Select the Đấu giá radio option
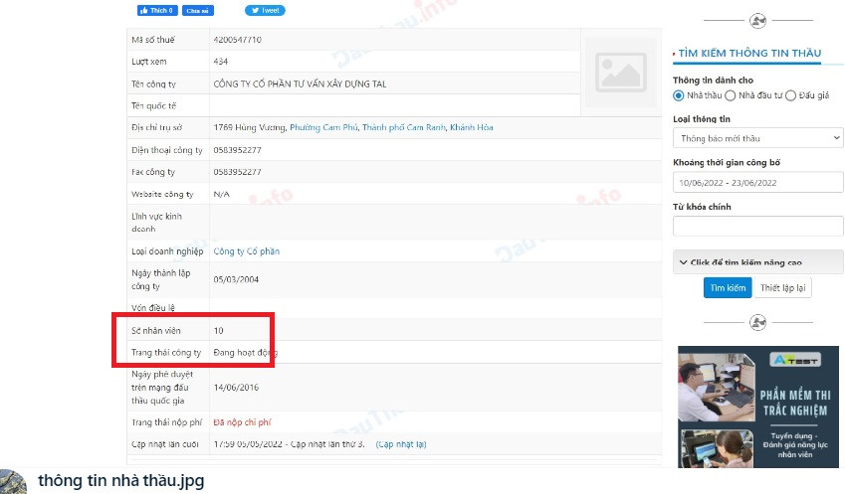This screenshot has height=494, width=845. coord(791,95)
